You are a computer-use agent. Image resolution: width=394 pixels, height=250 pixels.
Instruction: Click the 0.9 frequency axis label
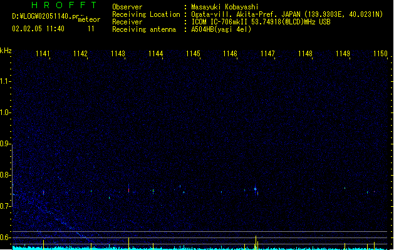click(x=4, y=144)
